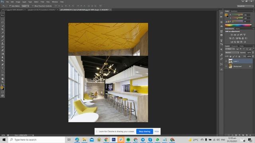Add a Photo Filter adjustment

(240, 39)
